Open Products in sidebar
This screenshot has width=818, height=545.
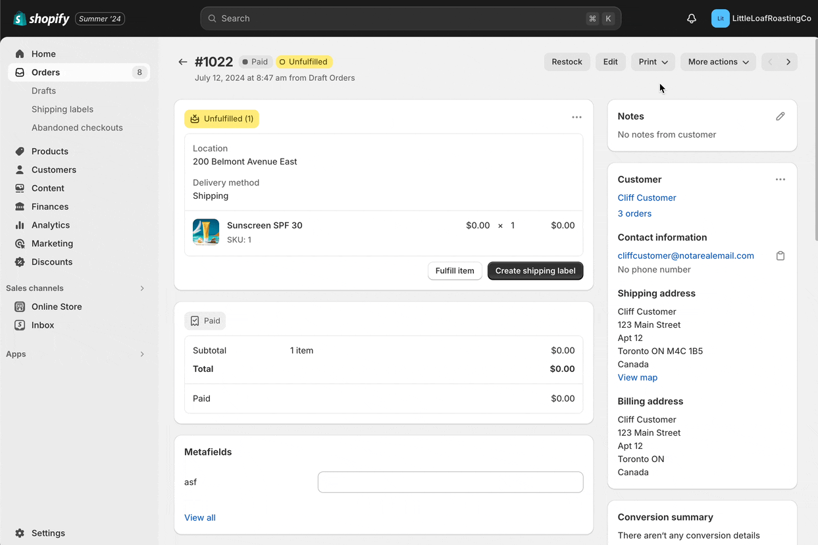point(50,151)
